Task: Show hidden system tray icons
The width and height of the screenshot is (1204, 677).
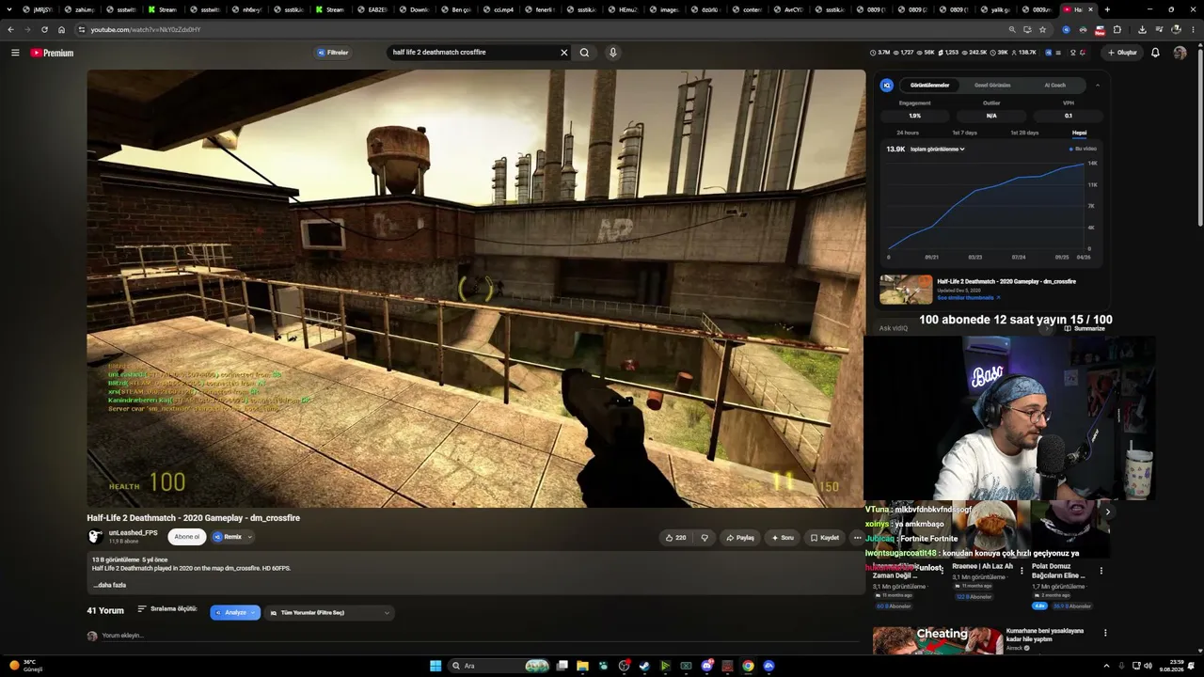Action: point(1106,666)
